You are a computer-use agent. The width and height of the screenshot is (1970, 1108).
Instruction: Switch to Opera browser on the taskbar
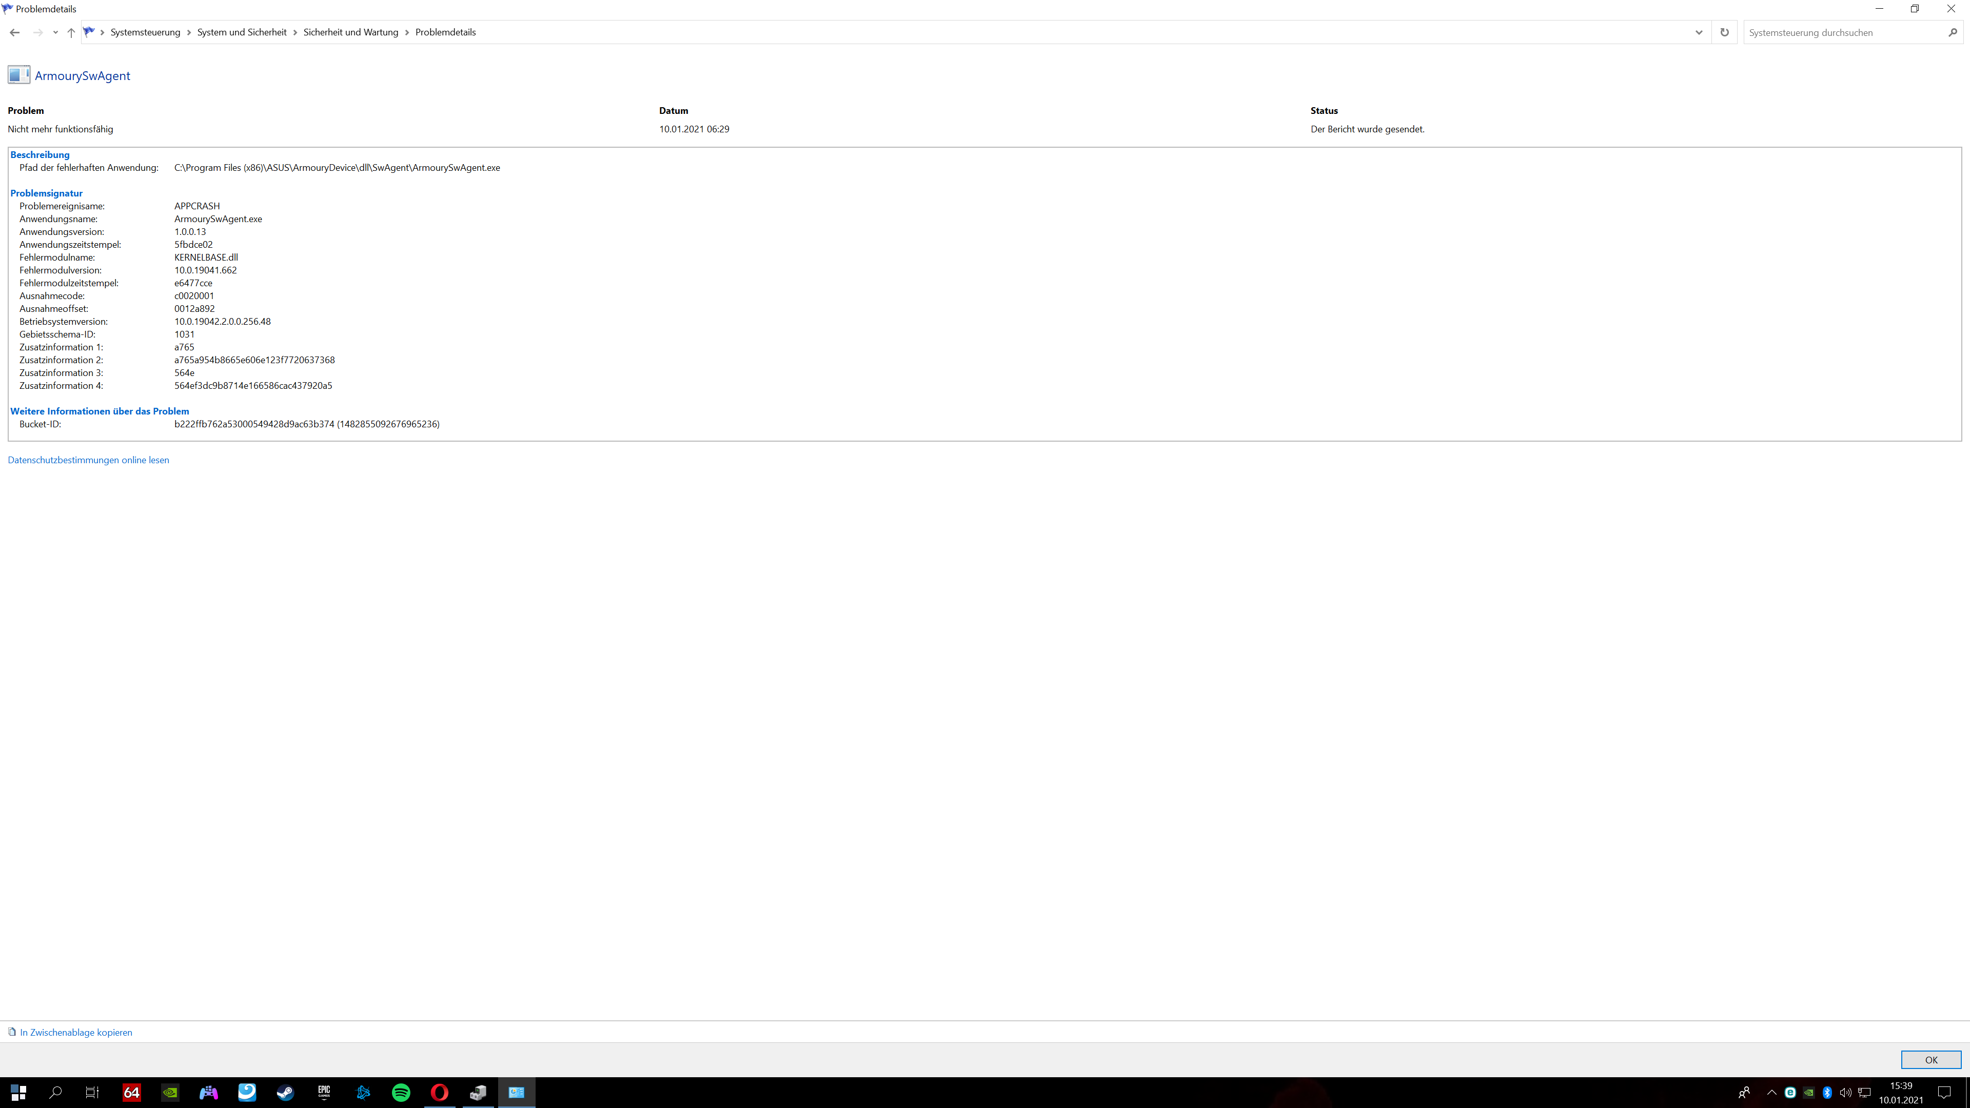click(440, 1092)
